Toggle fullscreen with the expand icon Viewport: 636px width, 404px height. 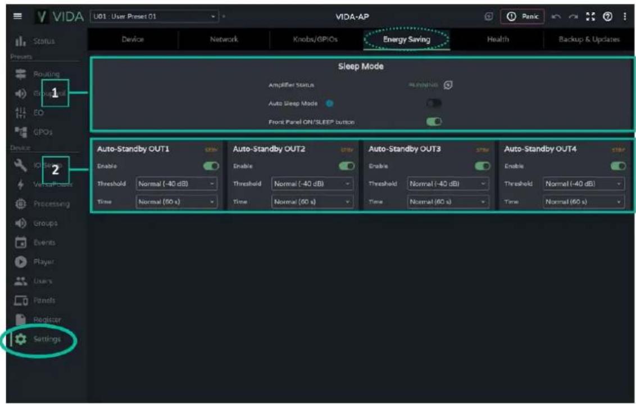click(590, 17)
